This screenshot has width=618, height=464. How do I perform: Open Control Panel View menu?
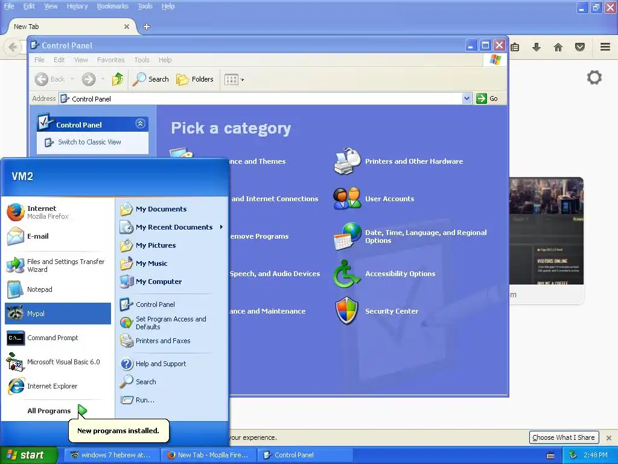[x=81, y=60]
